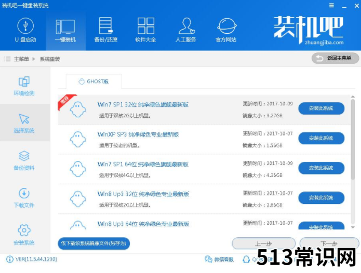Image resolution: width=361 pixels, height=273 pixels.
Task: Open the hamburger menu in title bar
Action: click(x=331, y=5)
